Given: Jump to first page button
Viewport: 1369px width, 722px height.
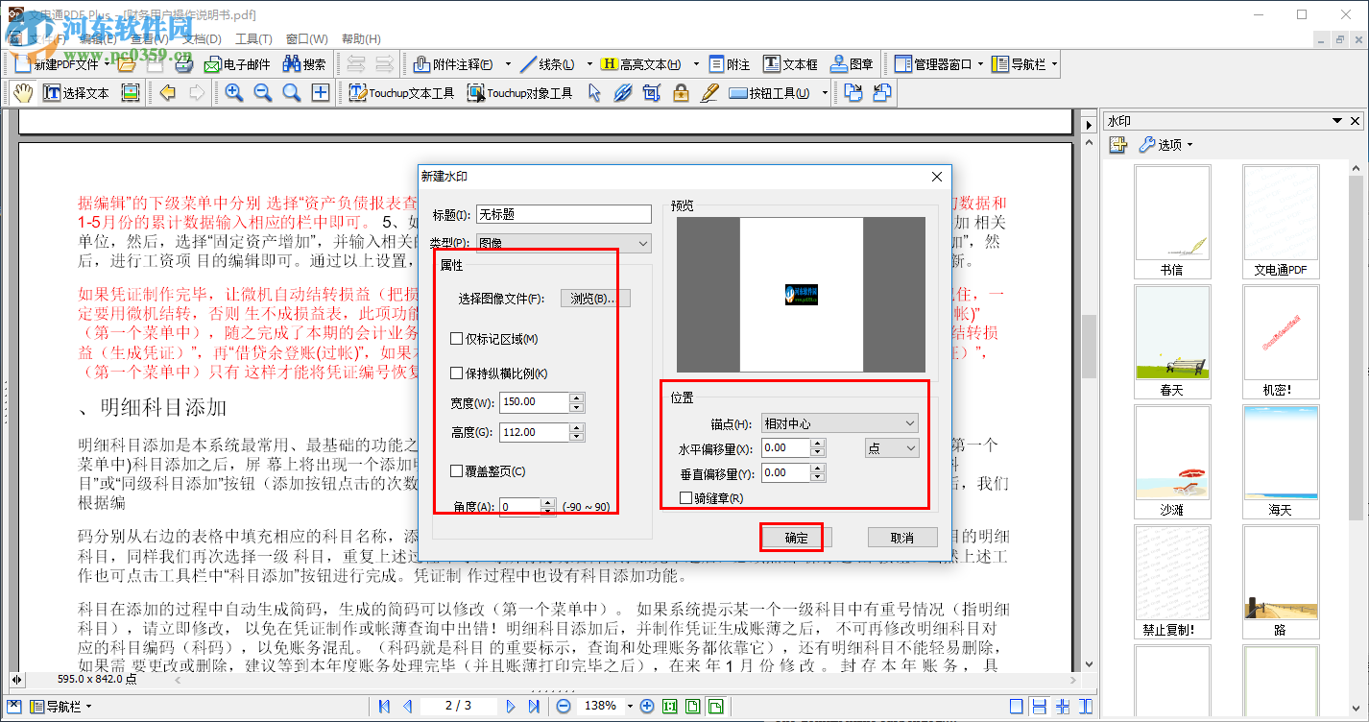Looking at the screenshot, I should (384, 706).
